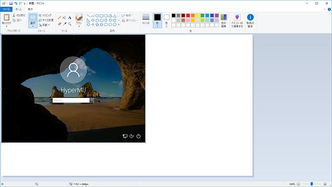Open the Rotate (回転) dropdown
This screenshot has width=332, height=187.
[x=44, y=25]
